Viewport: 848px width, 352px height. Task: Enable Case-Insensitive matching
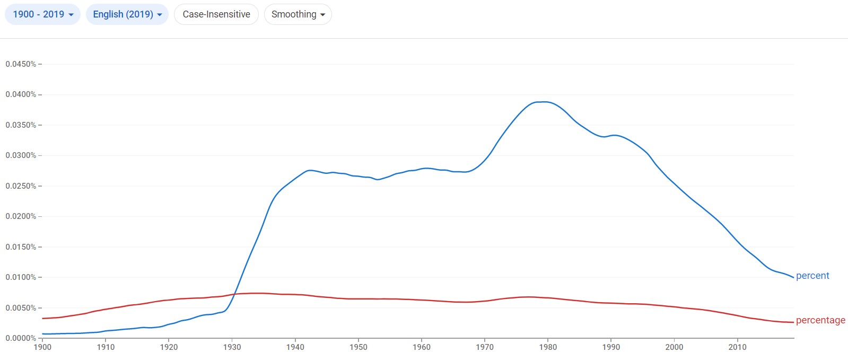pos(216,14)
